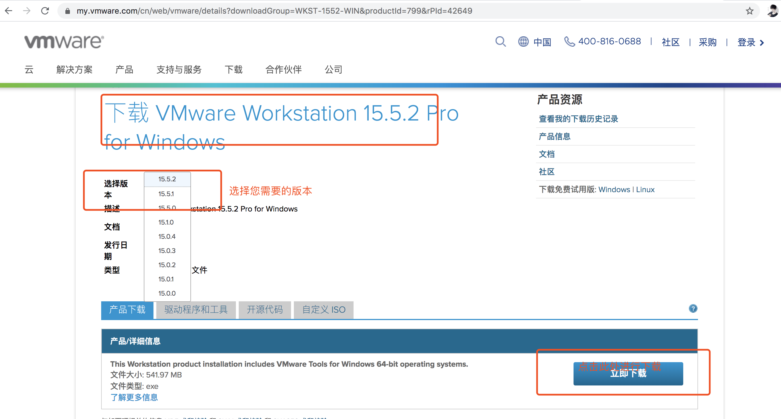Click the 立即下载 download button
781x419 pixels.
628,374
